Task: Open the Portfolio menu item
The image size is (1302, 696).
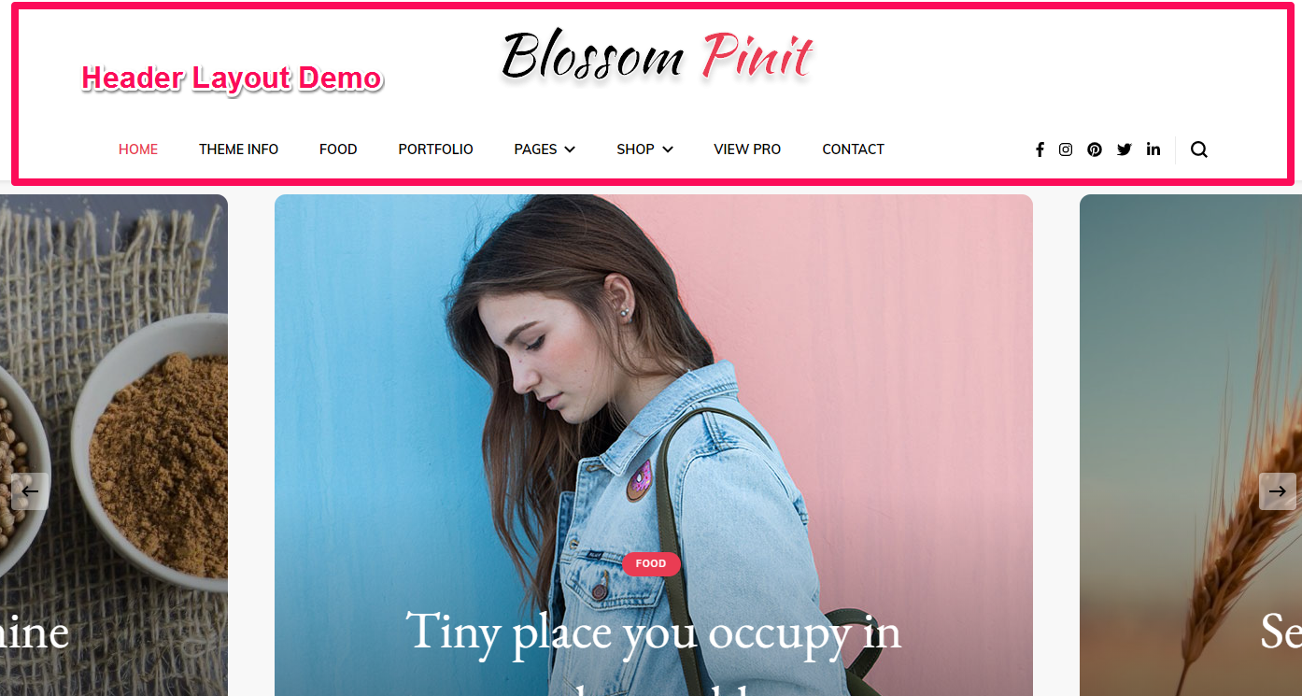Action: coord(435,149)
